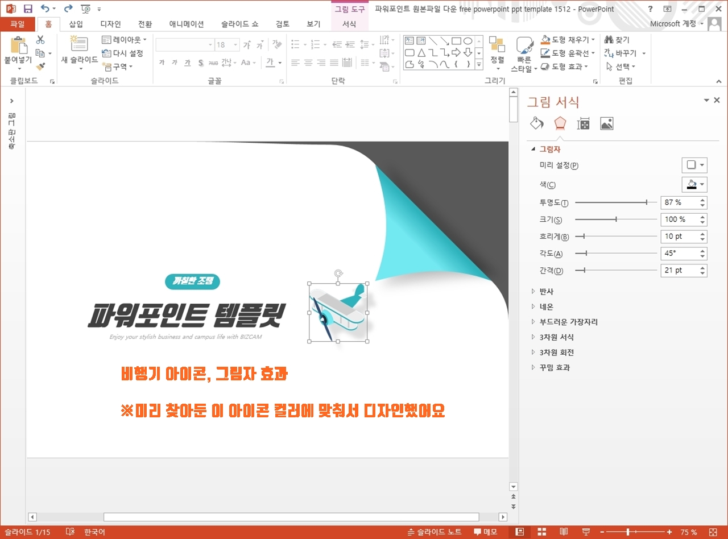Viewport: 728px width, 539px height.
Task: Select the Format Painter brush icon
Action: pos(40,67)
